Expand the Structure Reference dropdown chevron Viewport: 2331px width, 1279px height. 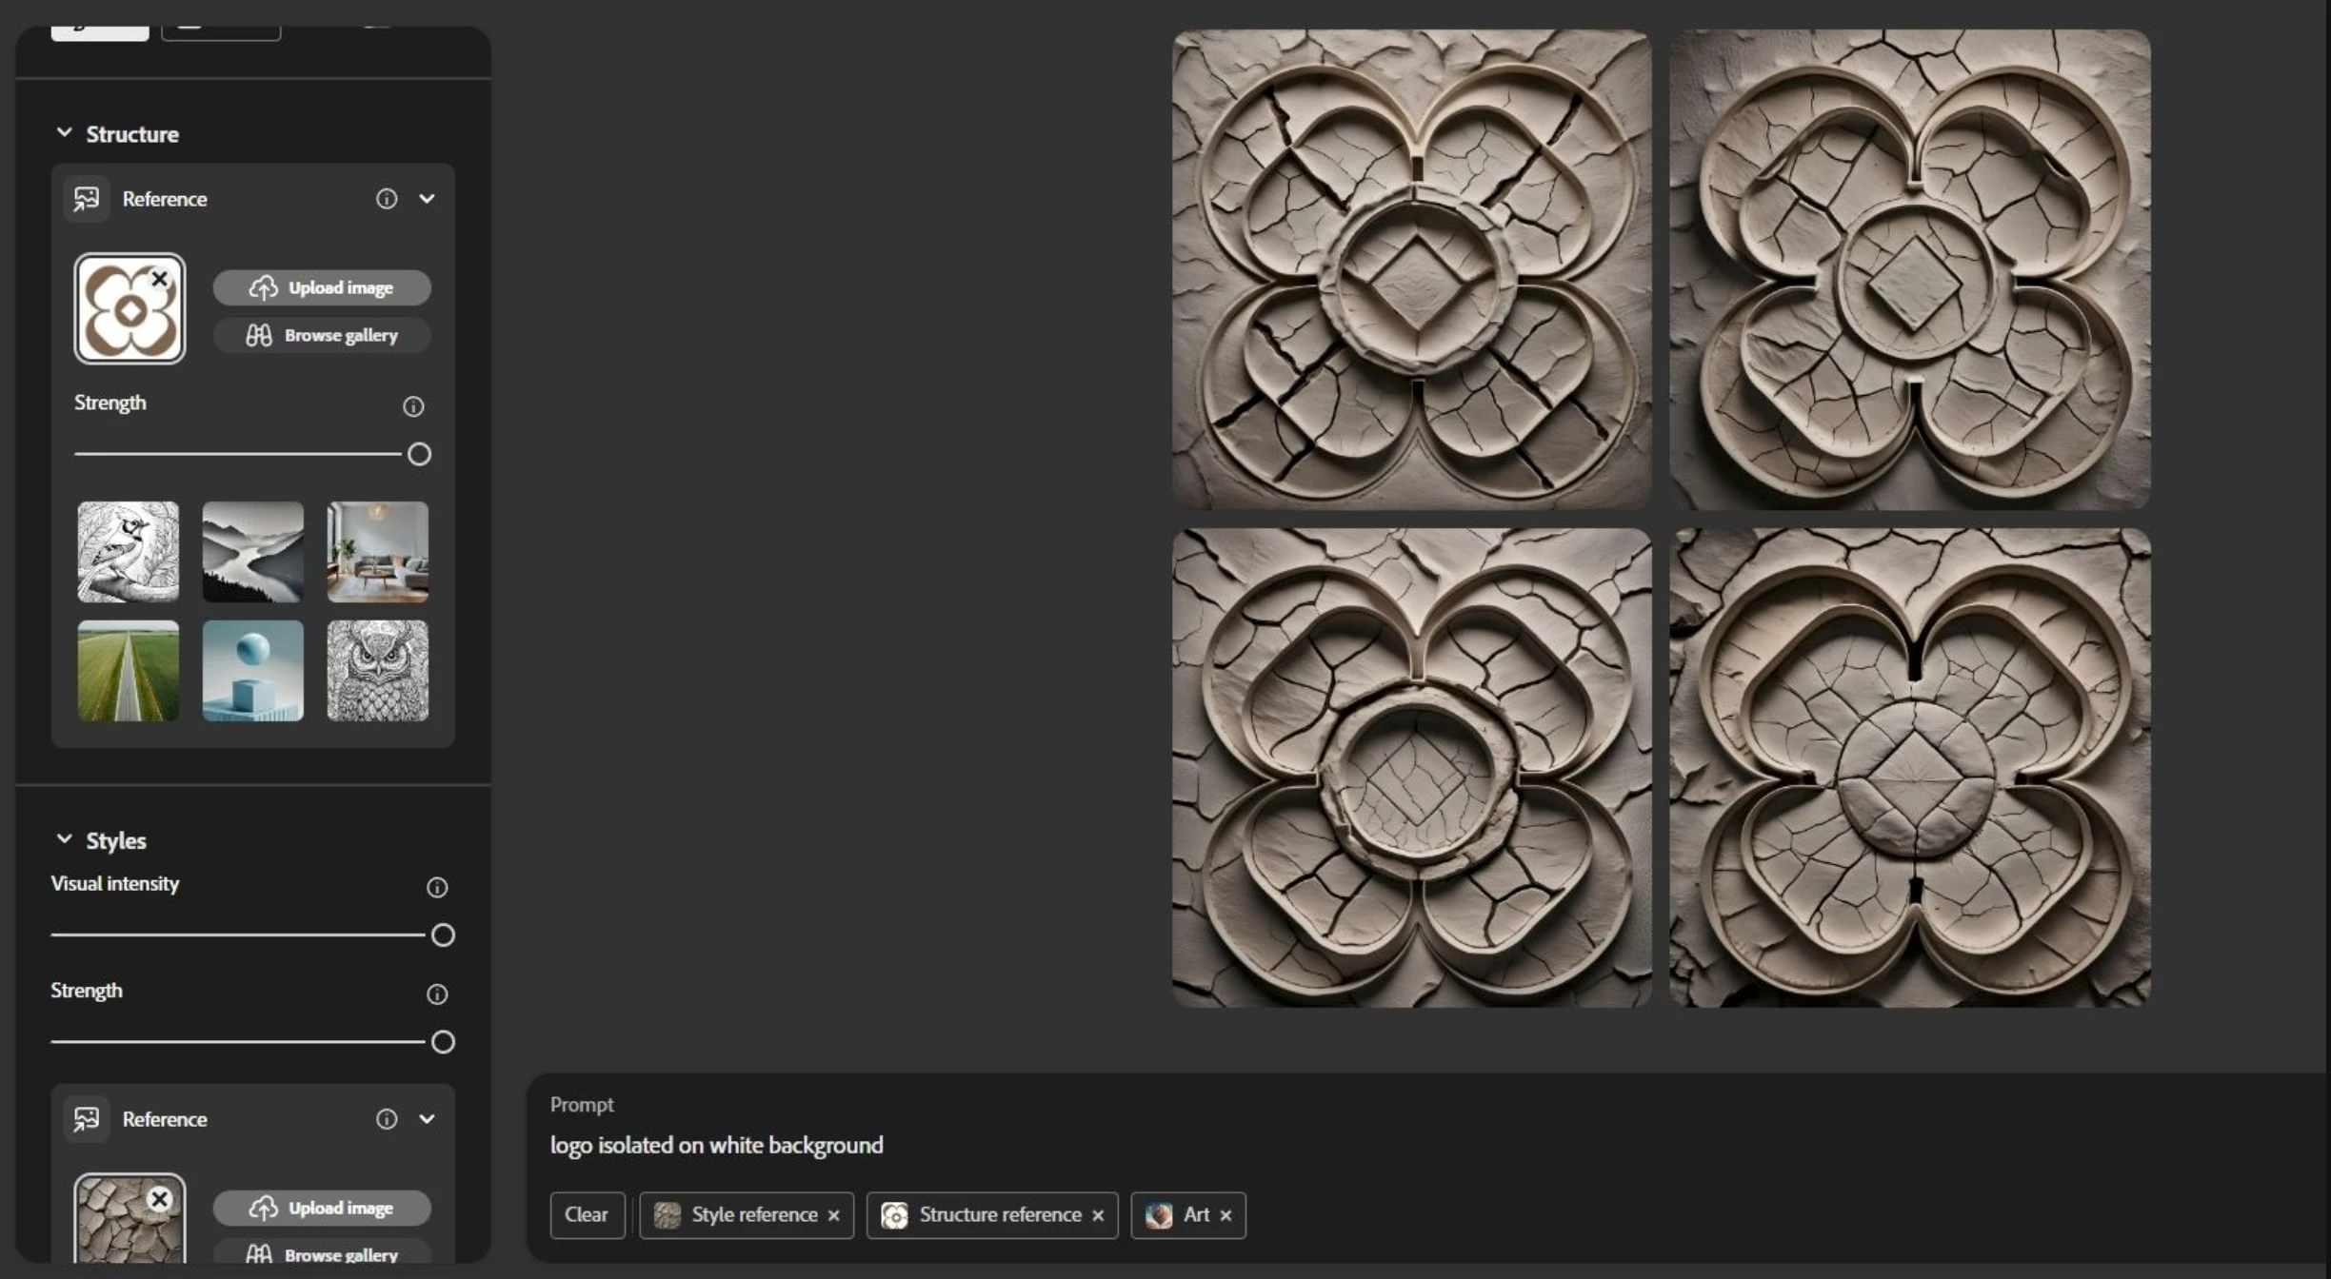click(427, 199)
